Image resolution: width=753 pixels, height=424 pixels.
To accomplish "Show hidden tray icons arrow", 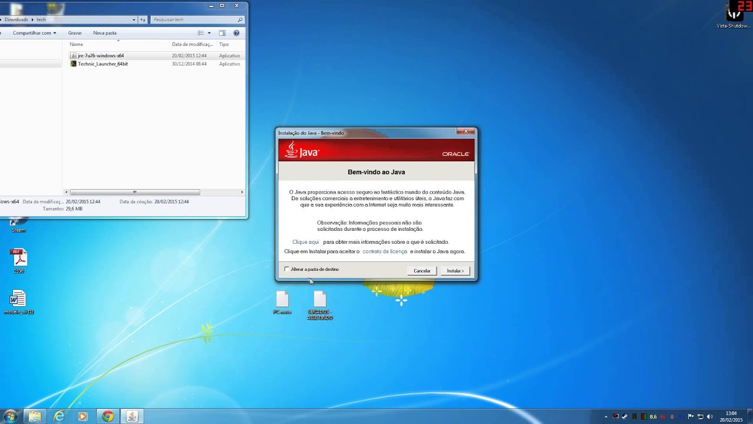I will point(606,416).
